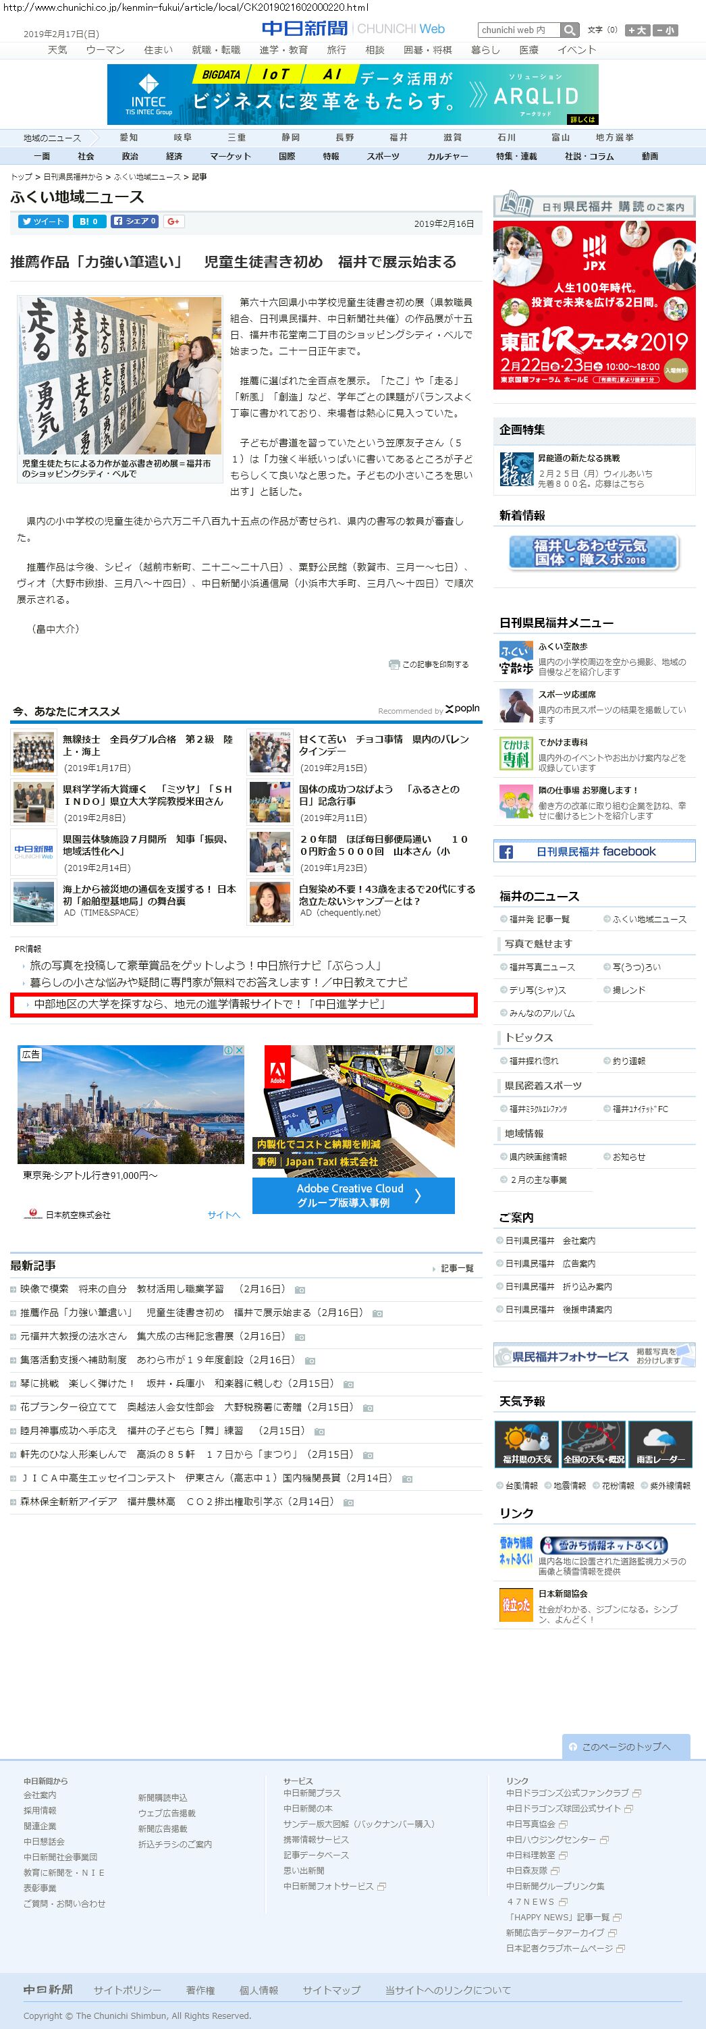Click the Facebook share button
706x2029 pixels.
pyautogui.click(x=134, y=221)
